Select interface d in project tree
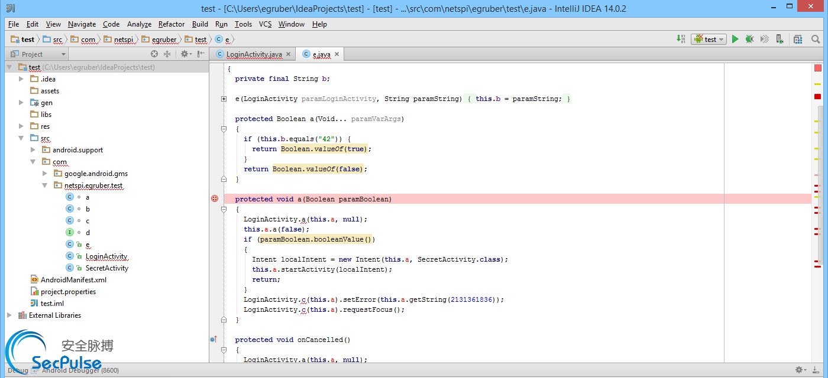The height and width of the screenshot is (378, 828). 88,233
